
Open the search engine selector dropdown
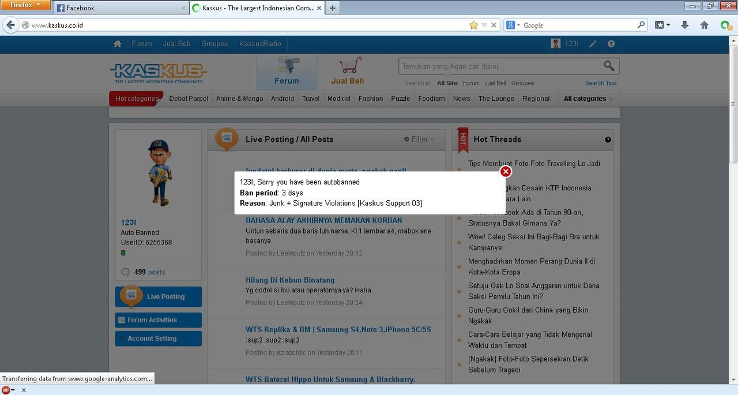pos(513,25)
